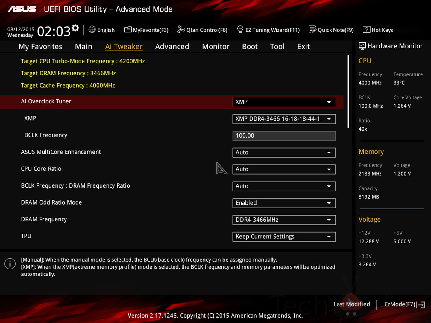Select the TPU label
The width and height of the screenshot is (431, 323).
click(26, 236)
